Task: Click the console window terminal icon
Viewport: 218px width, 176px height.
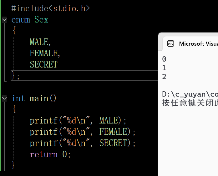Action: click(170, 44)
